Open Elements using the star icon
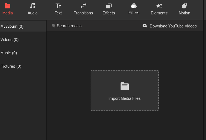This screenshot has height=140, width=206. (x=159, y=6)
